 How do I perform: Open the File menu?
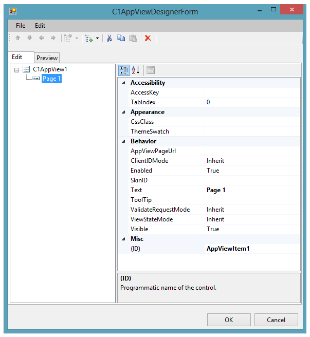click(21, 26)
